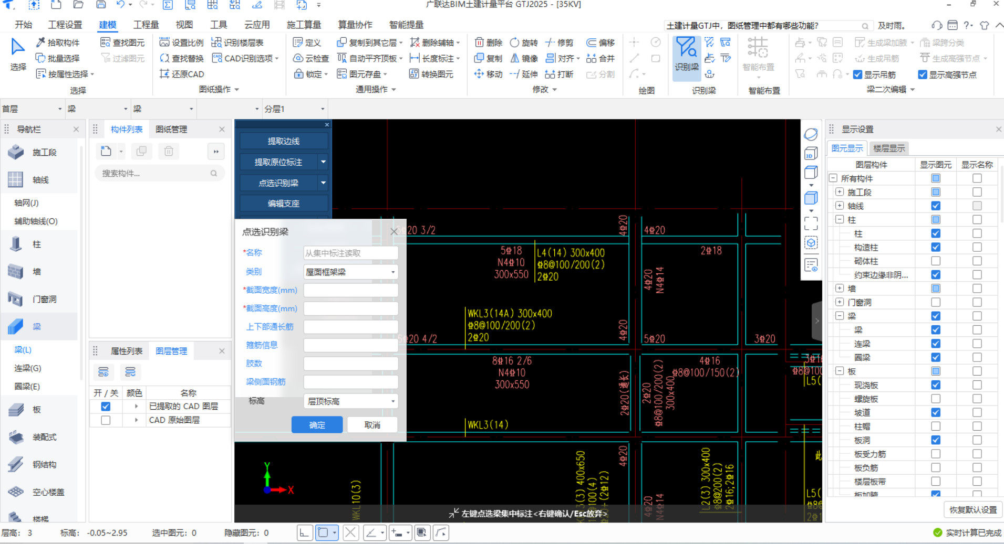Click 转换图元 tool
This screenshot has height=544, width=1004.
tap(431, 74)
